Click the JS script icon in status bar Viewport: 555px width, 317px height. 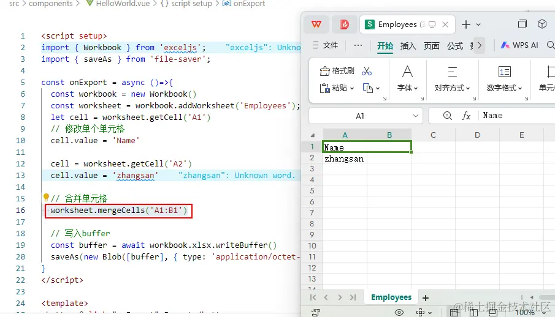(316, 312)
